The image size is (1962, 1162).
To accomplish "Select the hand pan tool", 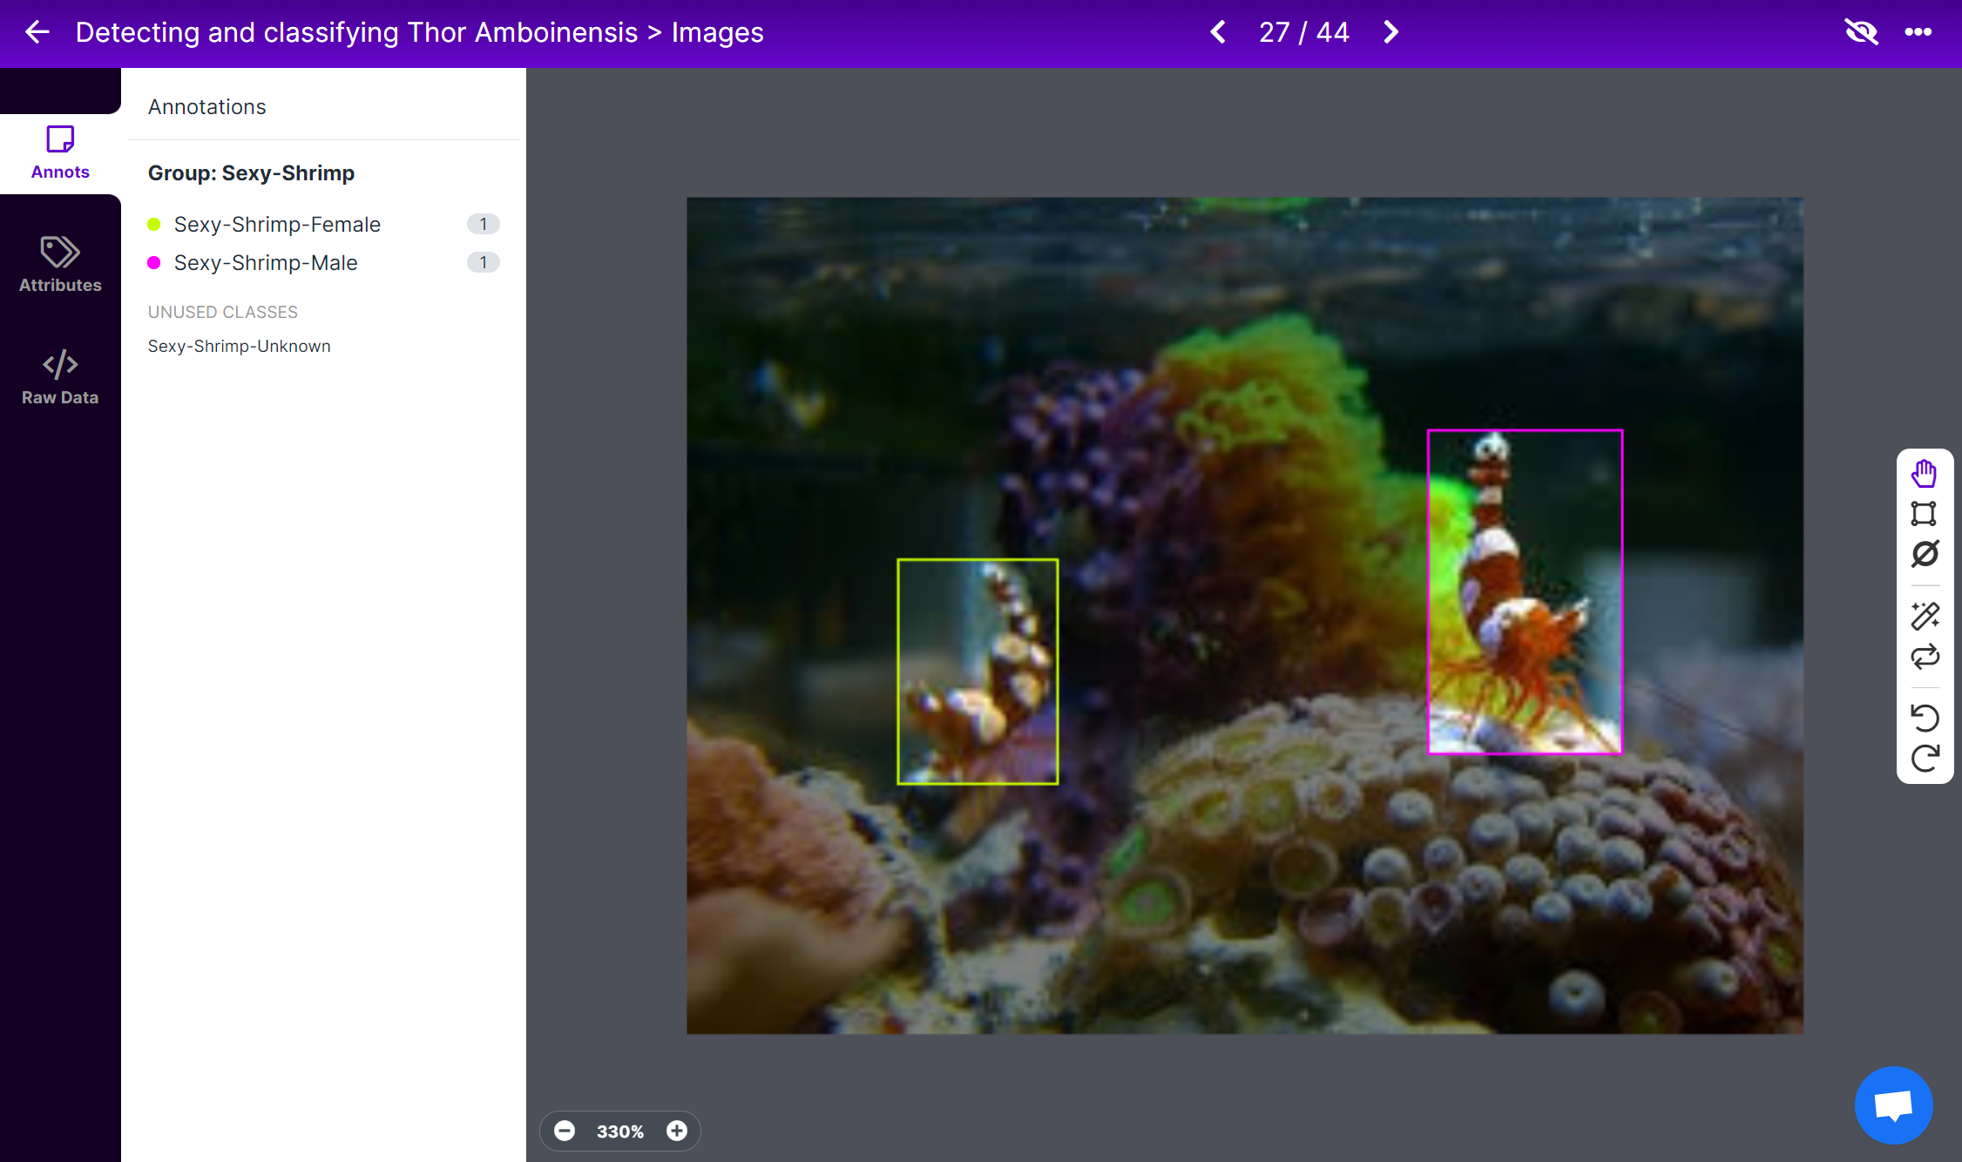I will (1924, 474).
